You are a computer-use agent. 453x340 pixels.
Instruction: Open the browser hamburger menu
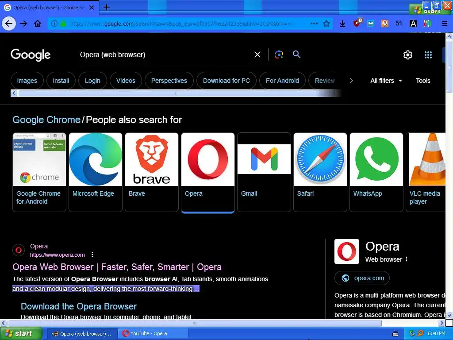point(444,23)
